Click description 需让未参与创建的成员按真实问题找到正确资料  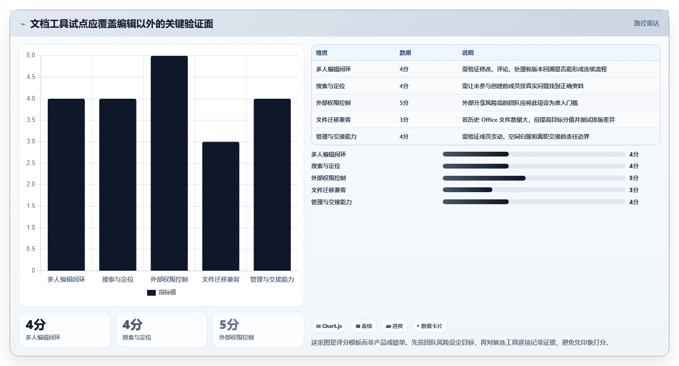pyautogui.click(x=523, y=86)
